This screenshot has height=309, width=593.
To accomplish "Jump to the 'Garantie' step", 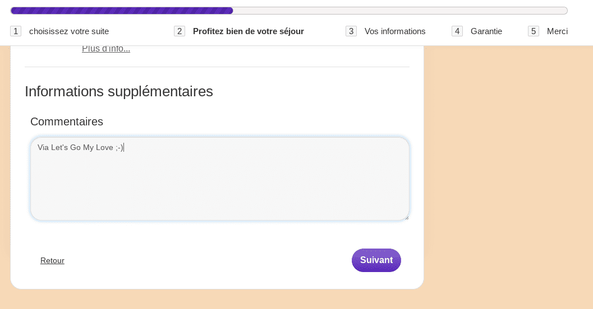I will click(486, 31).
